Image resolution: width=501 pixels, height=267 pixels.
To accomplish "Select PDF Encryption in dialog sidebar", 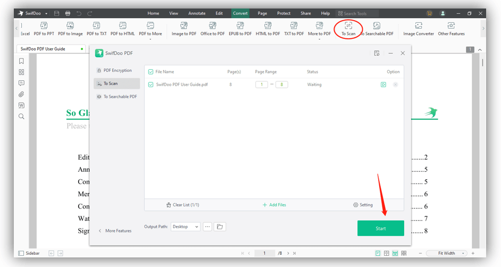I will coord(116,70).
